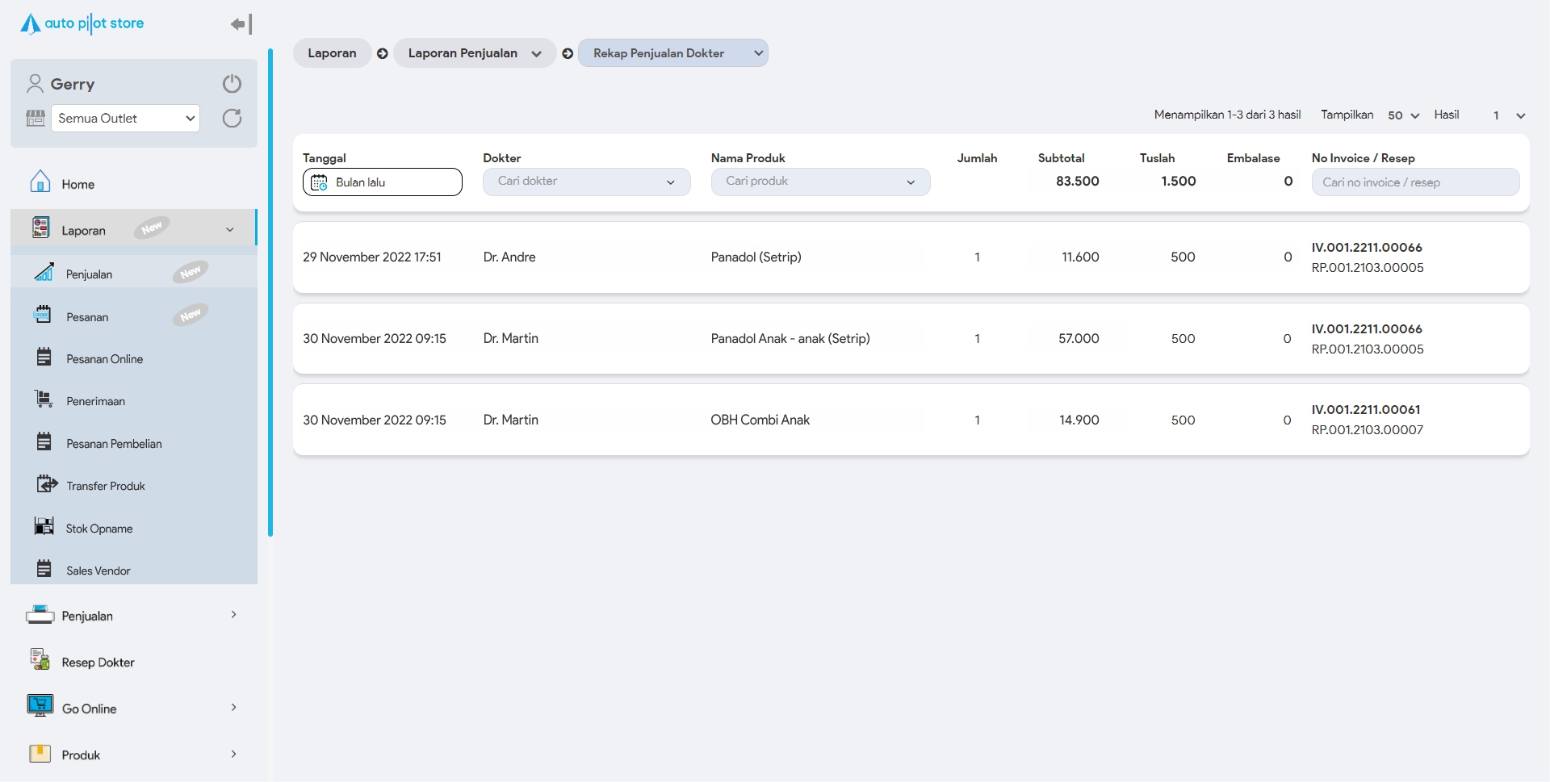
Task: Change Tampilkan 50 rows per page
Action: pyautogui.click(x=1403, y=115)
